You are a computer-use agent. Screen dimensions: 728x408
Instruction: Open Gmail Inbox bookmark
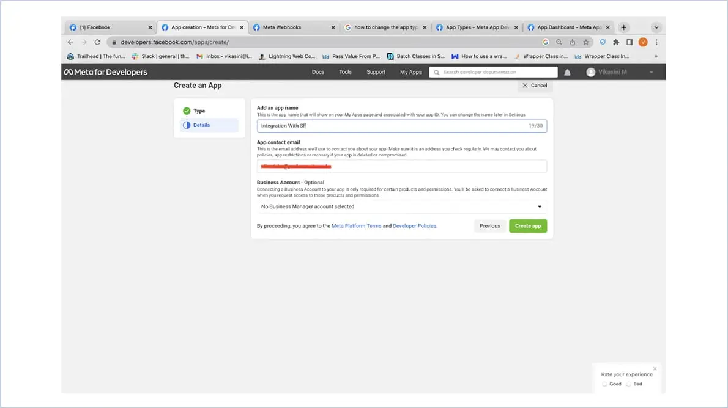click(x=225, y=57)
